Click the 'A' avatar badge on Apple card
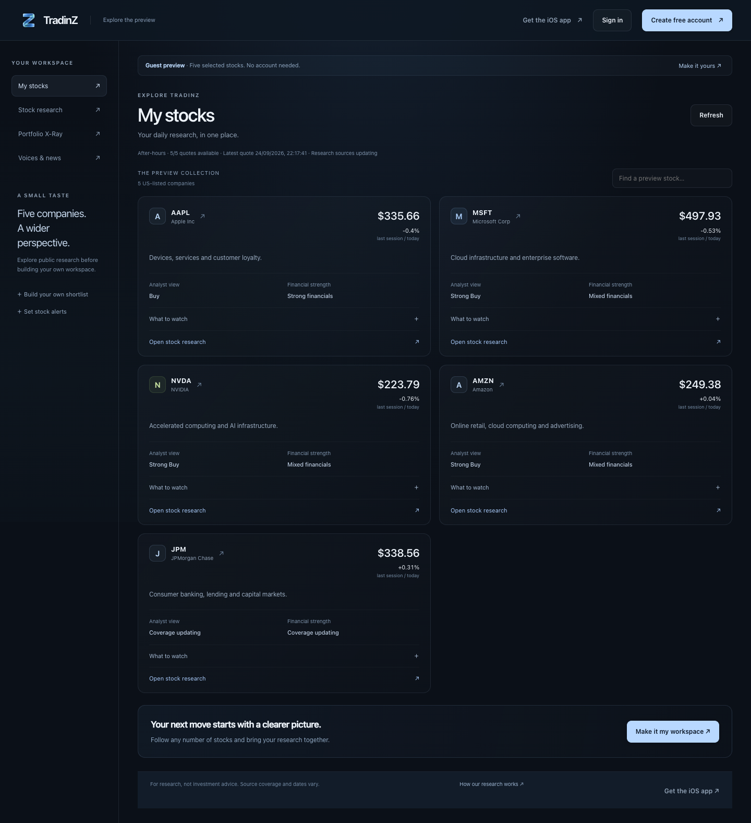This screenshot has width=751, height=823. pyautogui.click(x=158, y=216)
